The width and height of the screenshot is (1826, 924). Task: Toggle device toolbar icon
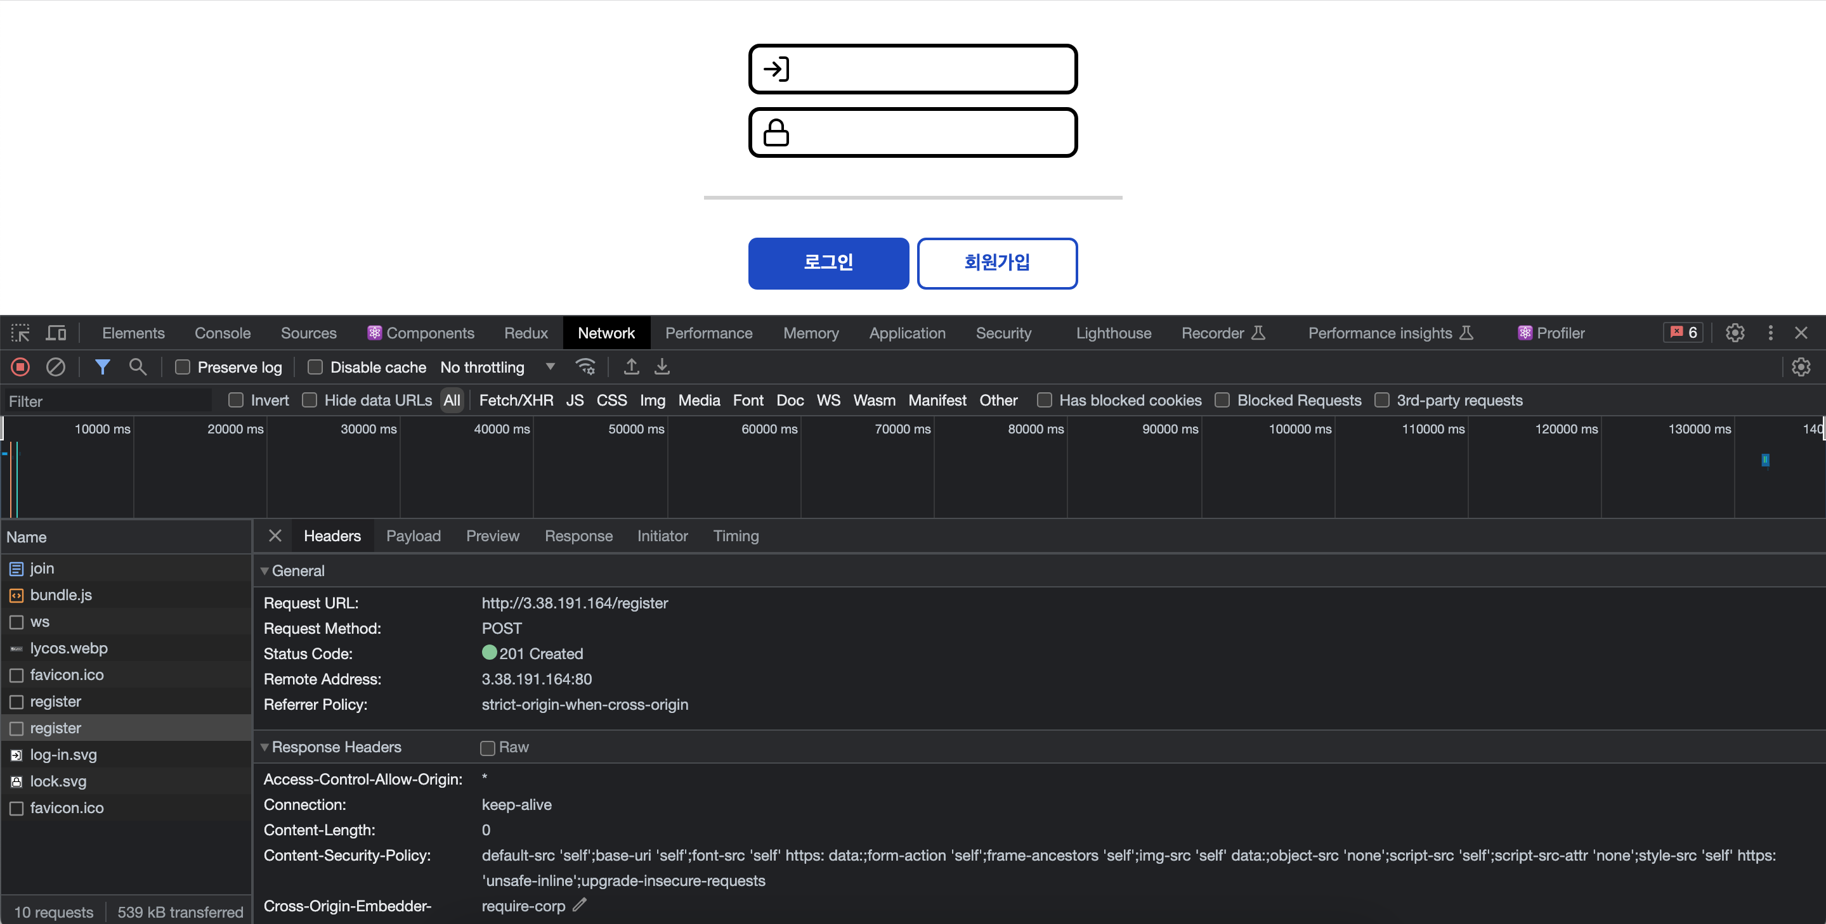(x=56, y=333)
